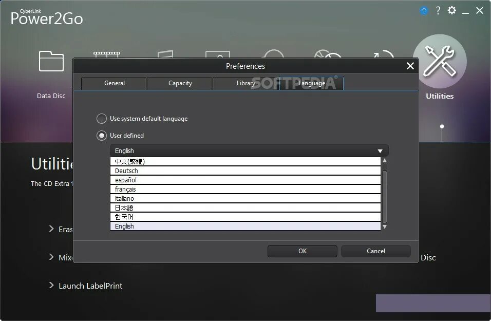Cancel the Preferences dialog
491x321 pixels.
(376, 251)
